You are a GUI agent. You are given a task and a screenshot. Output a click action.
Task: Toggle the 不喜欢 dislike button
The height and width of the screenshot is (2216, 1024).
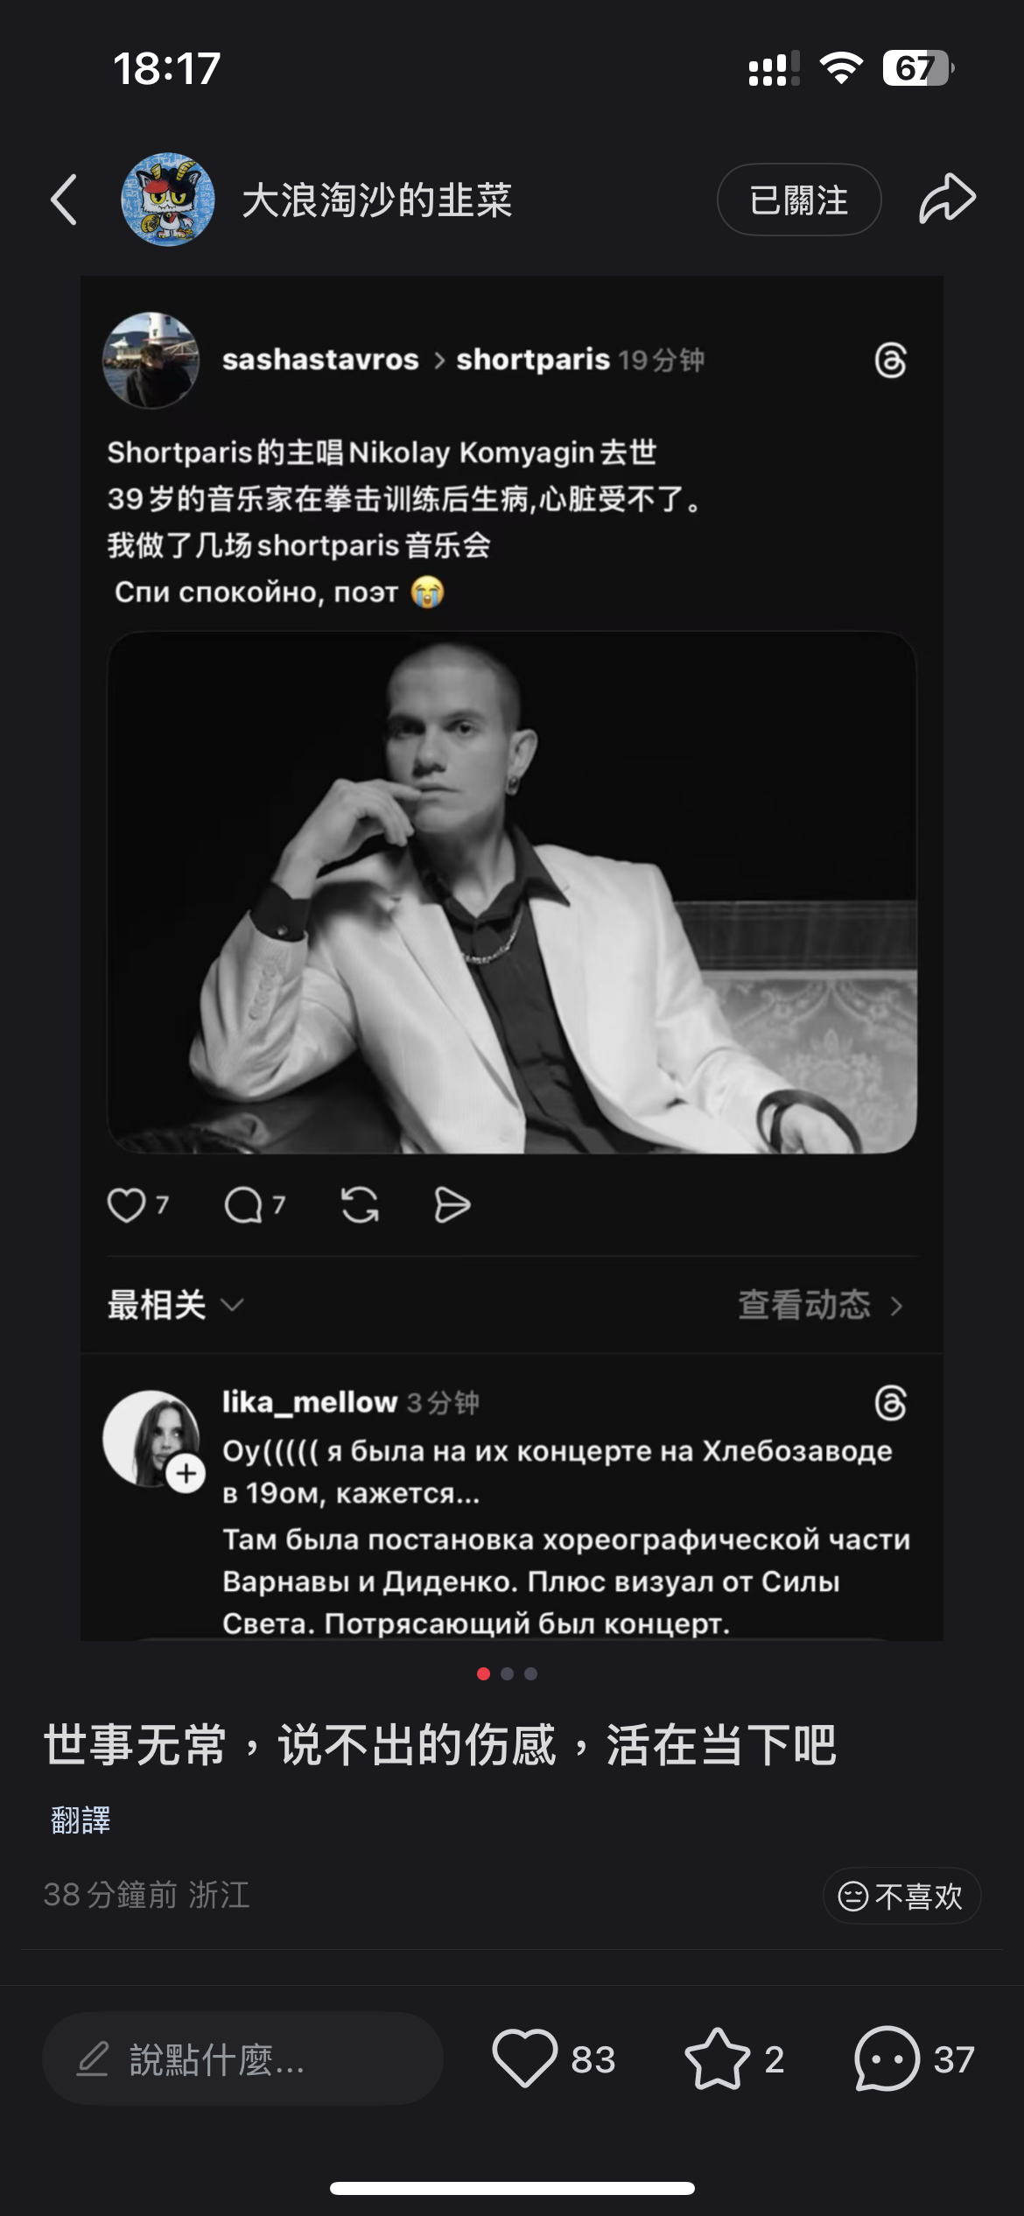[901, 1897]
